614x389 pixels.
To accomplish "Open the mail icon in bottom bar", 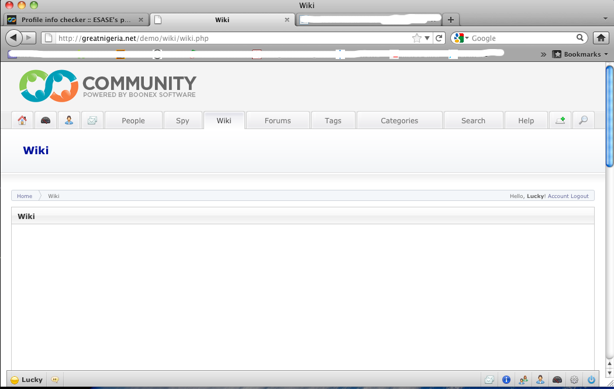I will pyautogui.click(x=489, y=380).
